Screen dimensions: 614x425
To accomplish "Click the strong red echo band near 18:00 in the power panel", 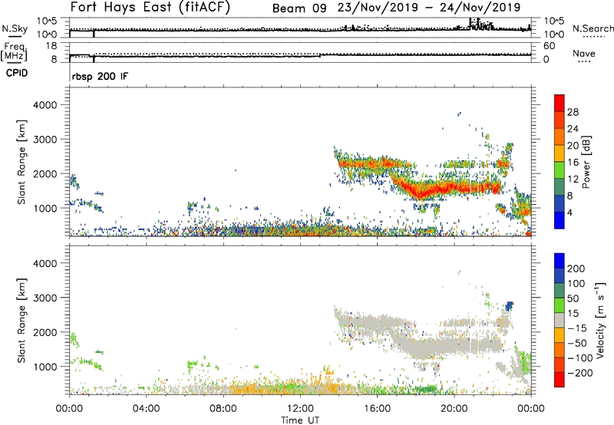I will point(421,192).
